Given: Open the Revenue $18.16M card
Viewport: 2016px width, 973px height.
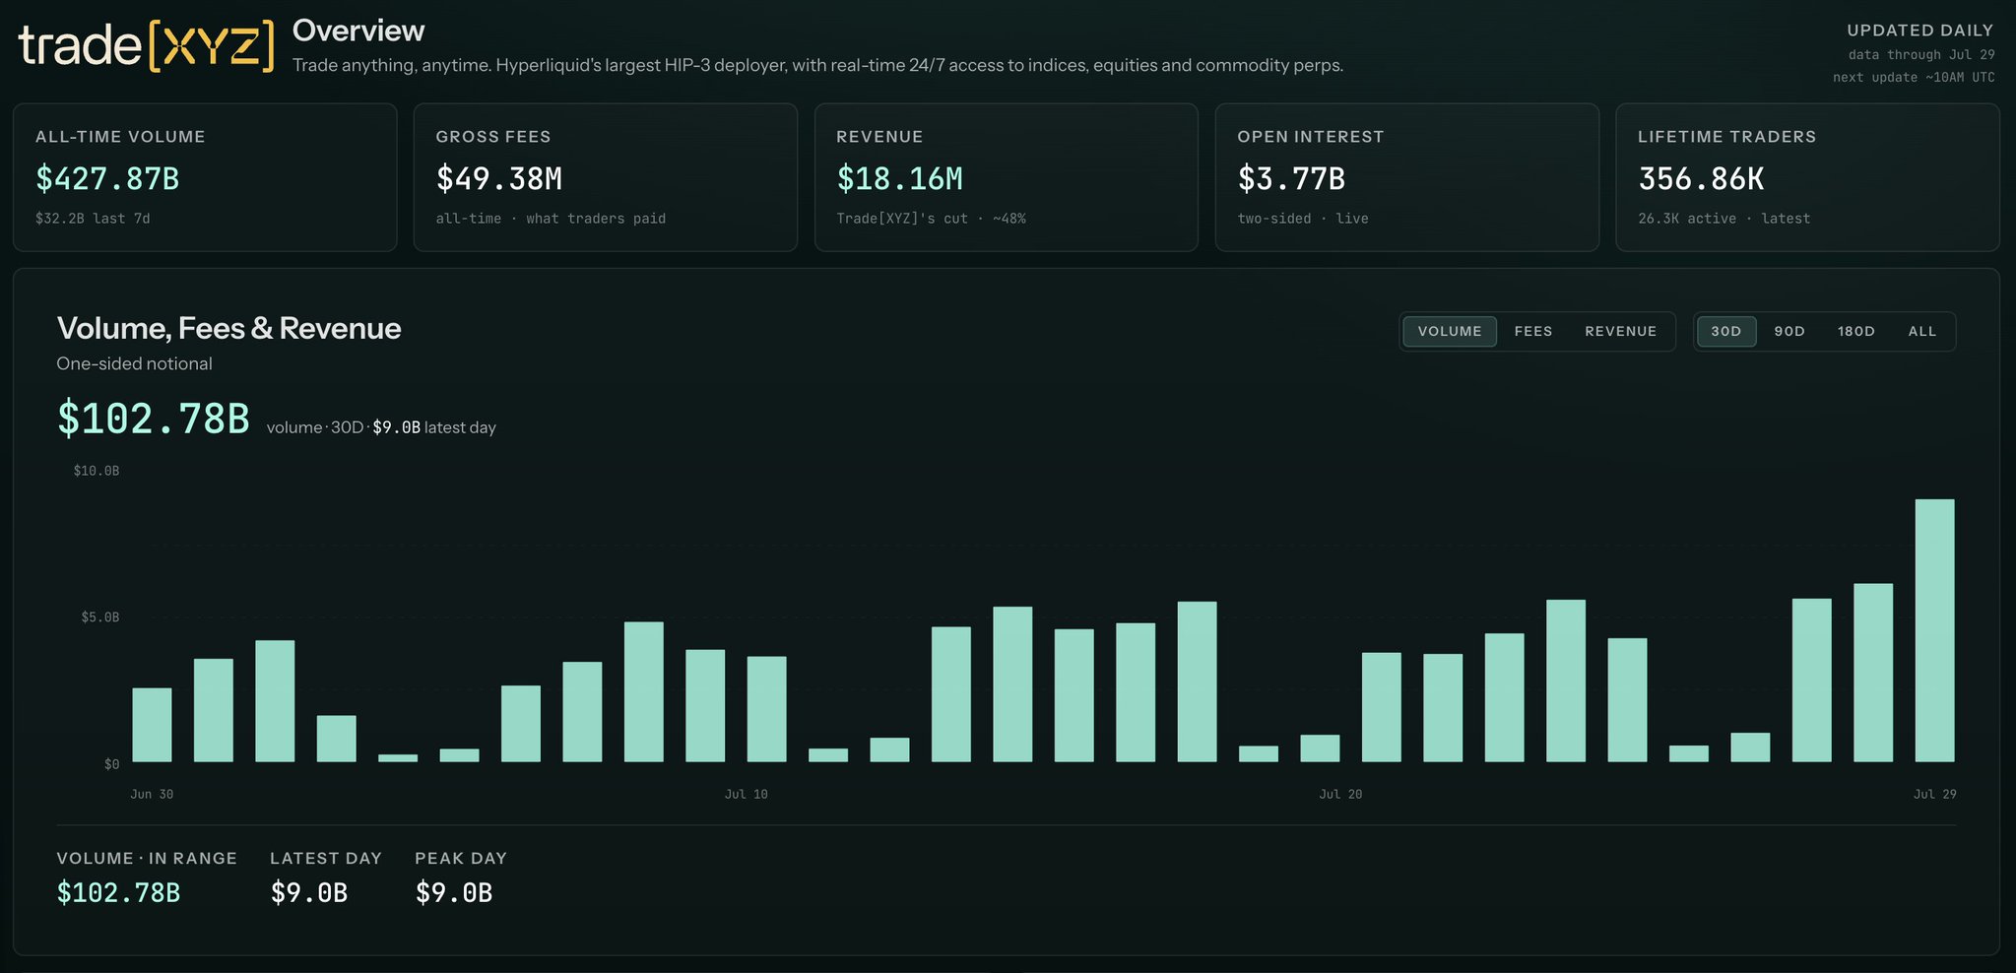Looking at the screenshot, I should point(1007,177).
